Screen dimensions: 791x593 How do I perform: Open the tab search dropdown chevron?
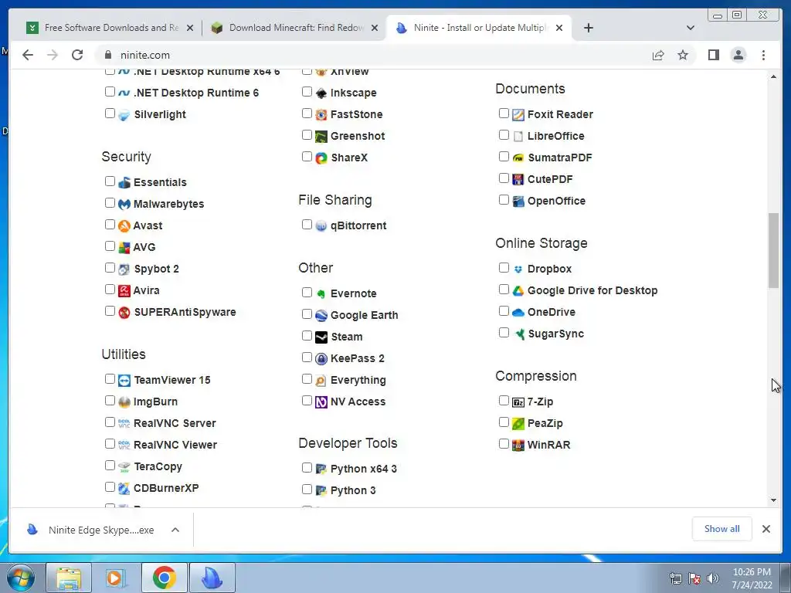(x=690, y=28)
